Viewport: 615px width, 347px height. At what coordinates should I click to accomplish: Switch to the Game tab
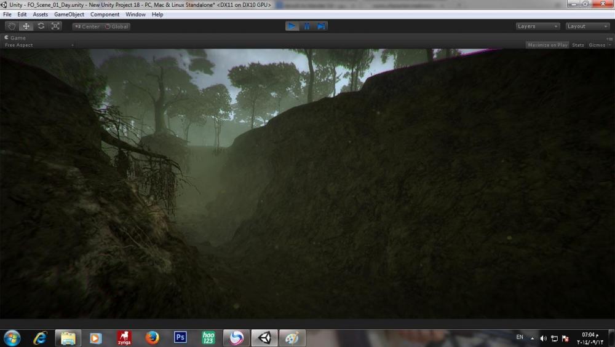[x=15, y=37]
